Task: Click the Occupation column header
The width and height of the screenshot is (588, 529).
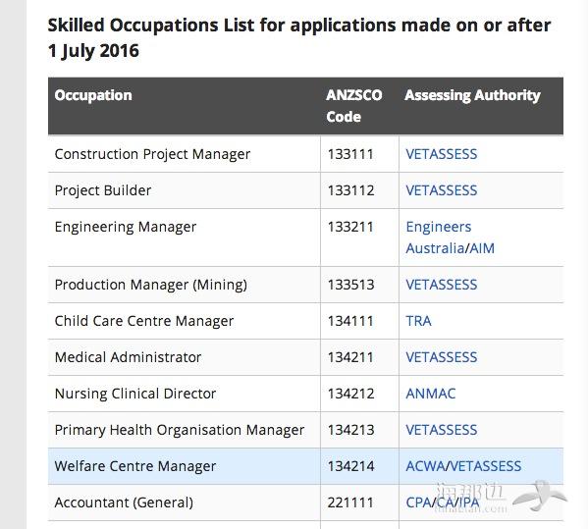Action: [x=93, y=95]
